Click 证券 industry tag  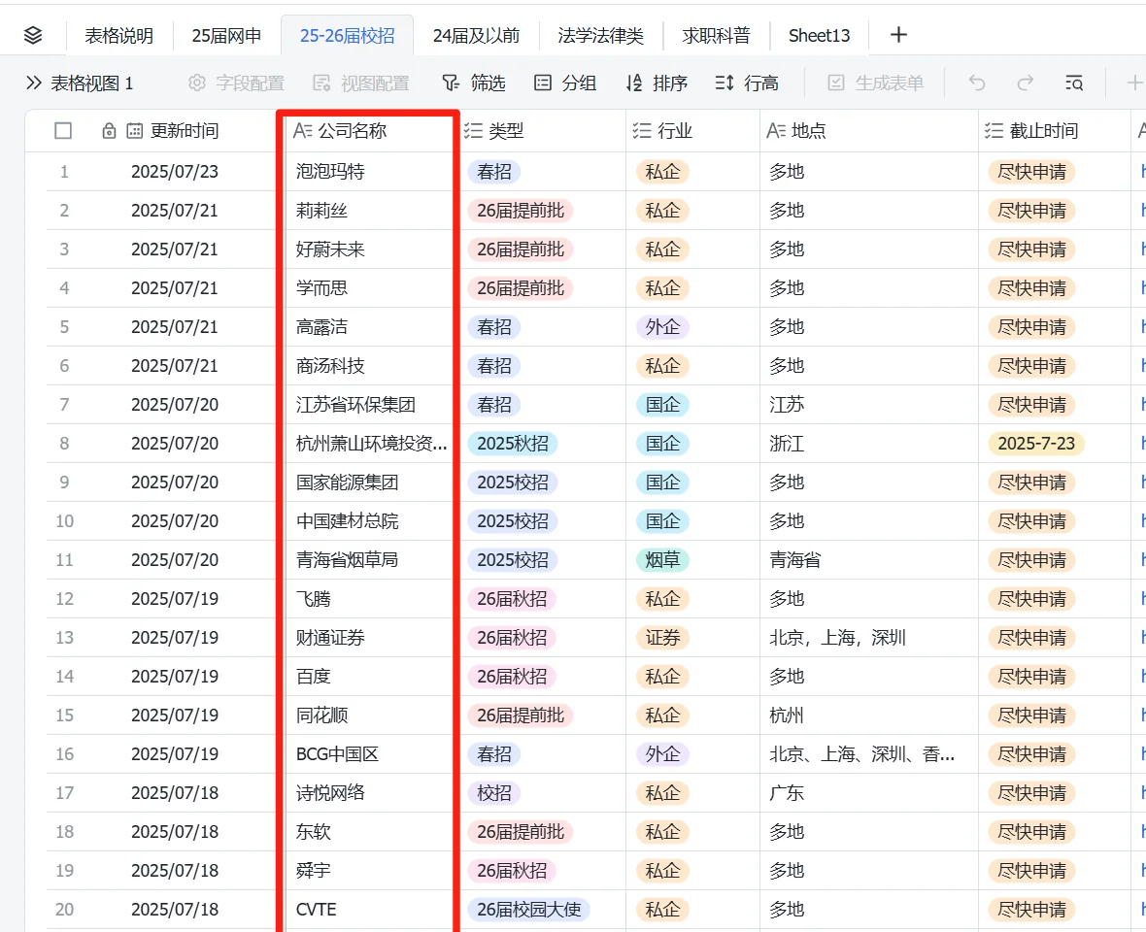tap(662, 638)
